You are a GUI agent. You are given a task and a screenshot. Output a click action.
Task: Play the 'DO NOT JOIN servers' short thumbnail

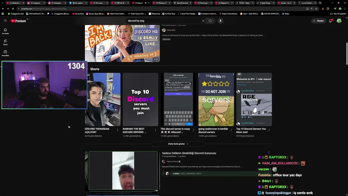(x=216, y=99)
